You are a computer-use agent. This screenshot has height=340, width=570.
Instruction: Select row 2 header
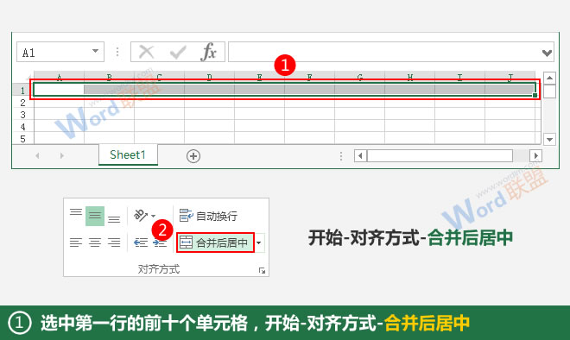(23, 103)
